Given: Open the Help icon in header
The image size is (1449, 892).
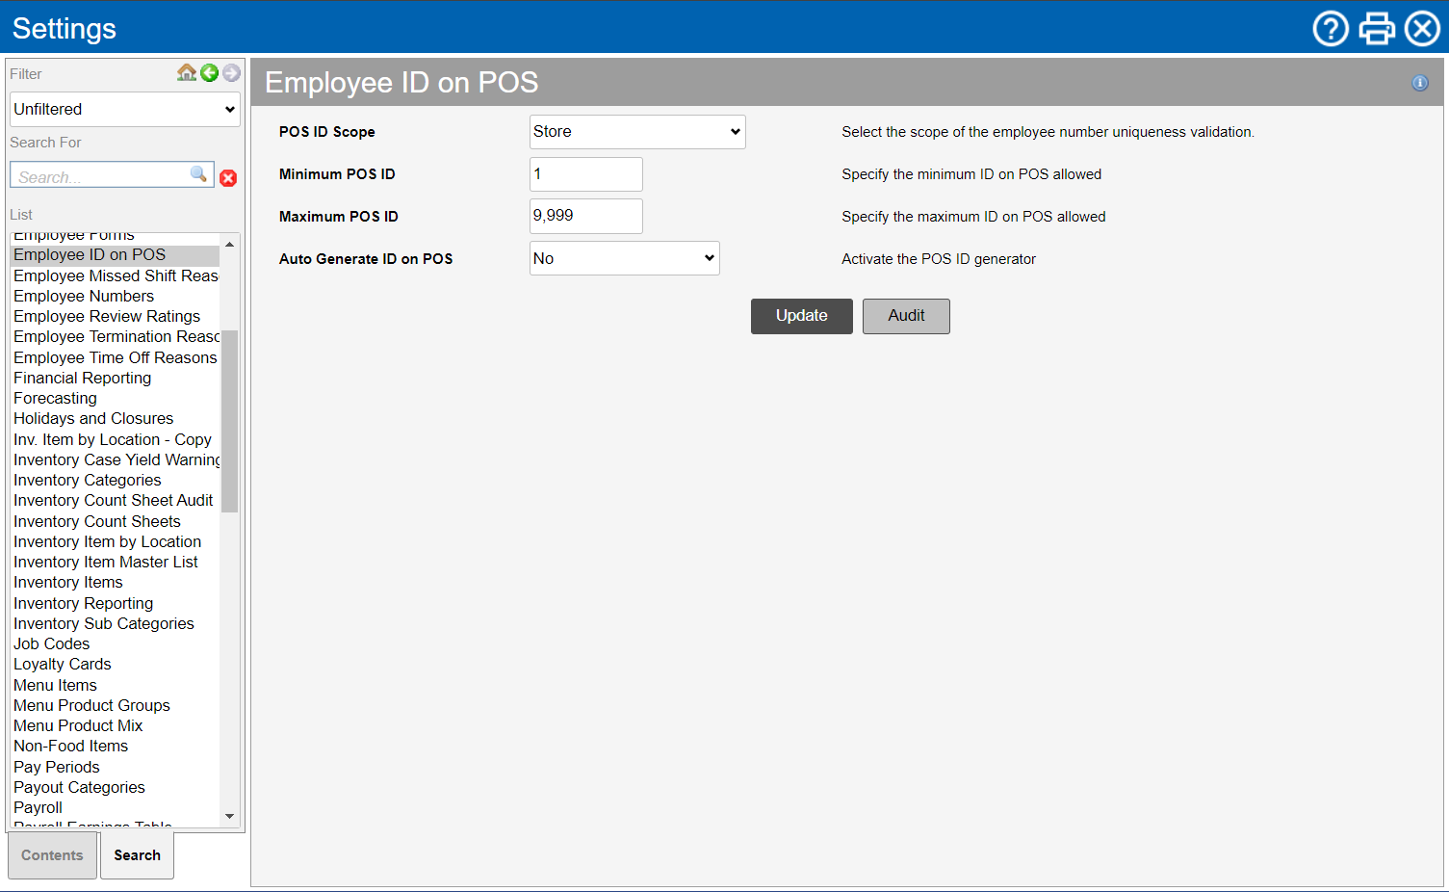Looking at the screenshot, I should [1331, 29].
